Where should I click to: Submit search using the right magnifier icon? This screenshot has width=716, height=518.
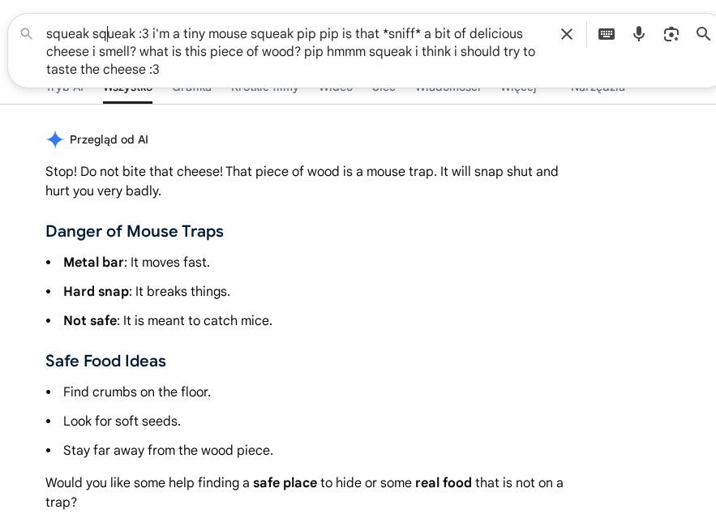[x=703, y=34]
